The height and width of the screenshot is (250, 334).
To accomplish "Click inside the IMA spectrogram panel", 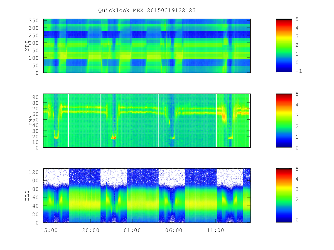I will [147, 121].
